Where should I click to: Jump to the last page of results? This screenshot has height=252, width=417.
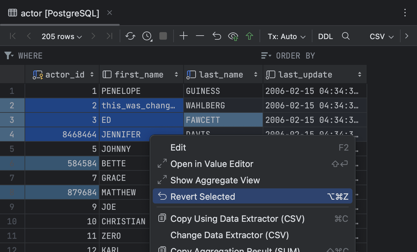point(110,36)
